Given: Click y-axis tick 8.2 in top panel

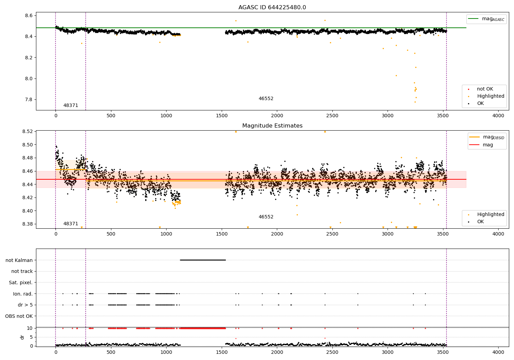Looking at the screenshot, I should pyautogui.click(x=29, y=58).
